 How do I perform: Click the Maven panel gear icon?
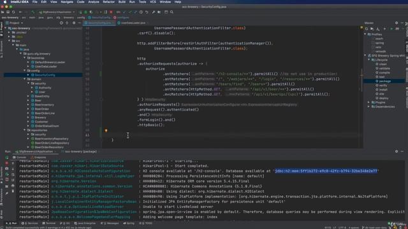point(397,23)
